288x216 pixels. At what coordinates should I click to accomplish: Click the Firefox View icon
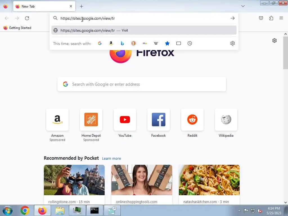6,6
